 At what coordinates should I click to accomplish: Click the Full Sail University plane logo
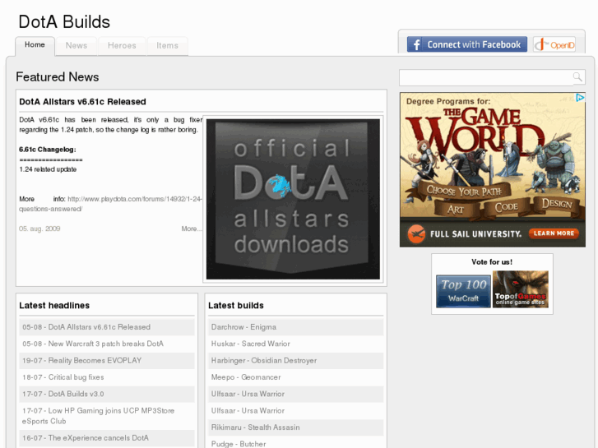point(415,233)
